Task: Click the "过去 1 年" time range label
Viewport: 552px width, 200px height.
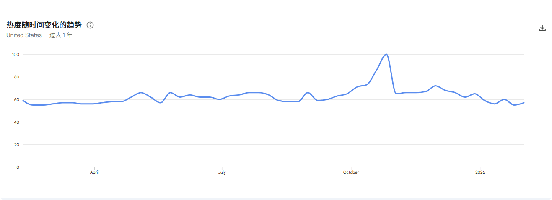Action: 61,35
